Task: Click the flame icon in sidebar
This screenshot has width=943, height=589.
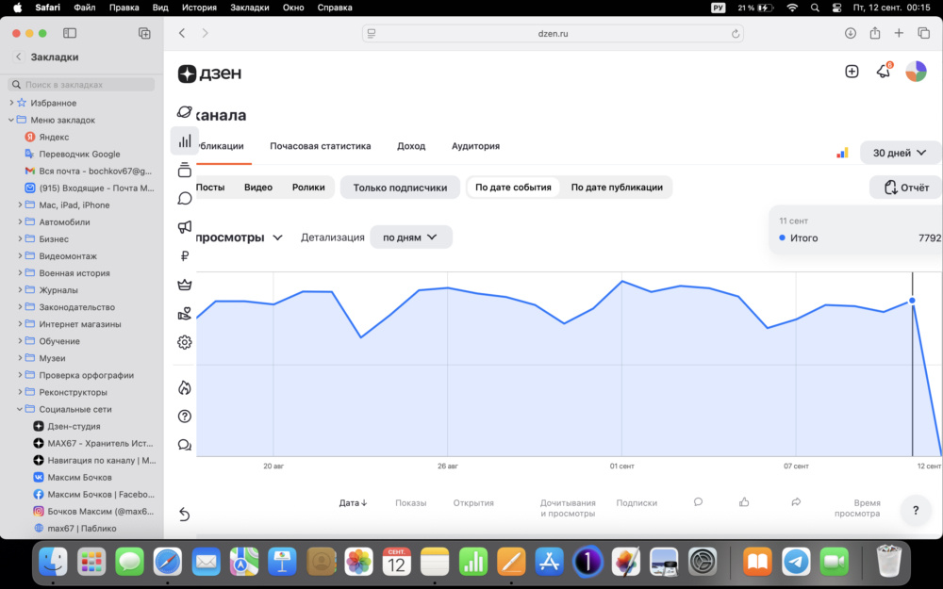Action: (185, 387)
